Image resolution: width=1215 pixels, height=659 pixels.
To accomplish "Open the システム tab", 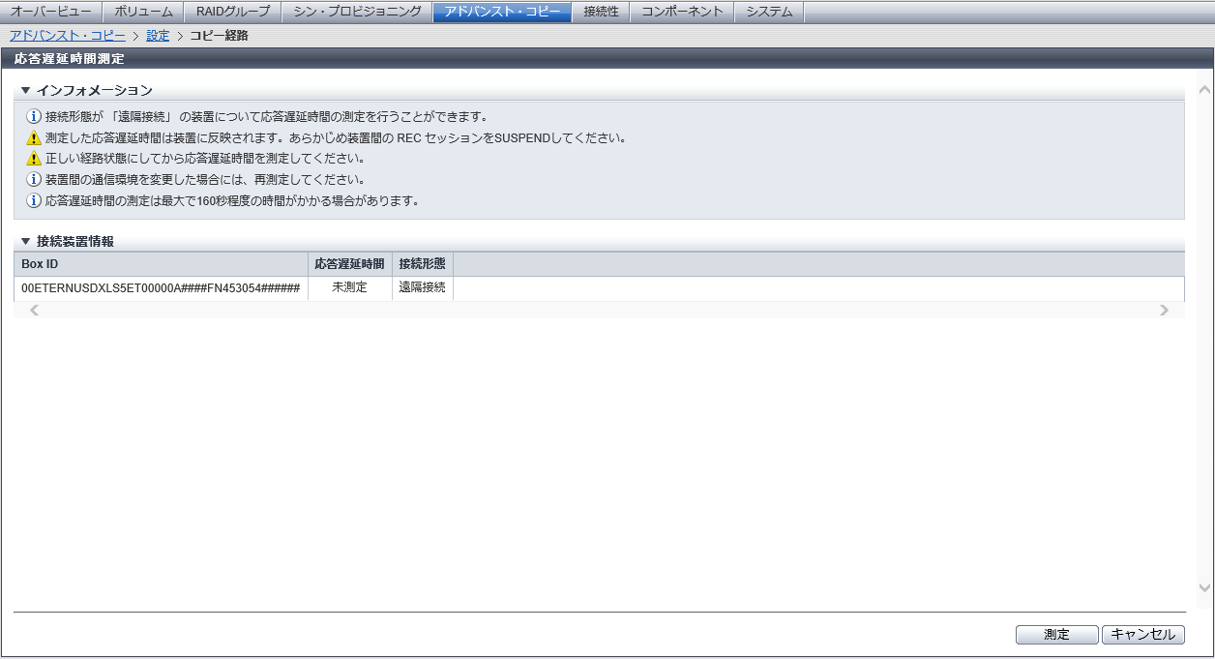I will [x=769, y=12].
